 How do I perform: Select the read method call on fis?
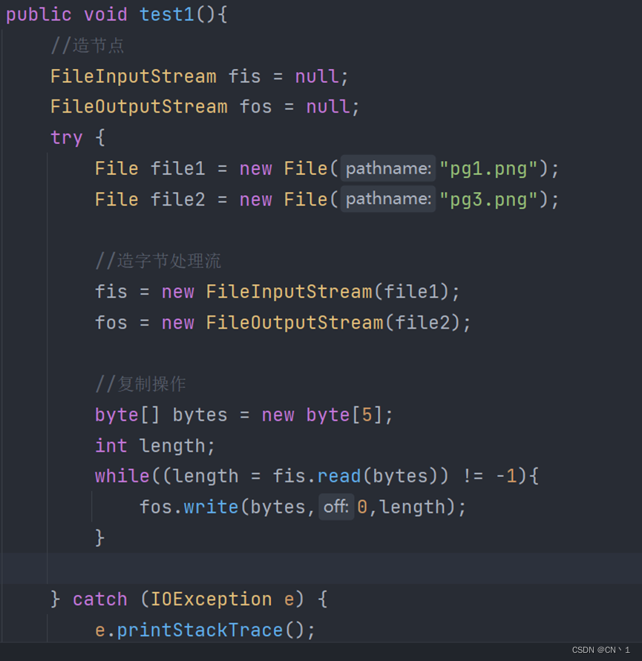tap(338, 476)
